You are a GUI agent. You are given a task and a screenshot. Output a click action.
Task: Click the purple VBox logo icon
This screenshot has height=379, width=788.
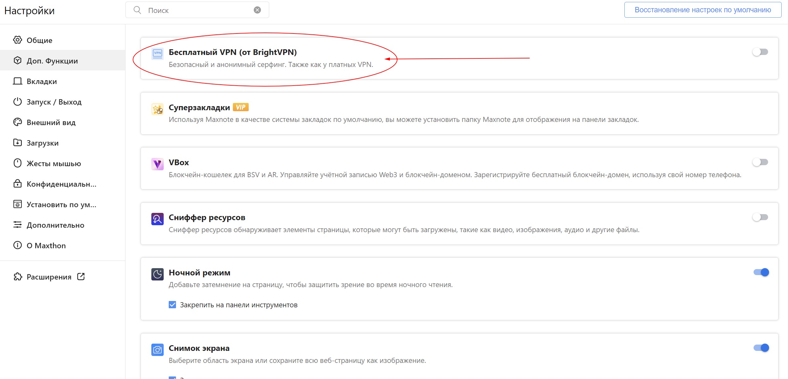point(157,164)
